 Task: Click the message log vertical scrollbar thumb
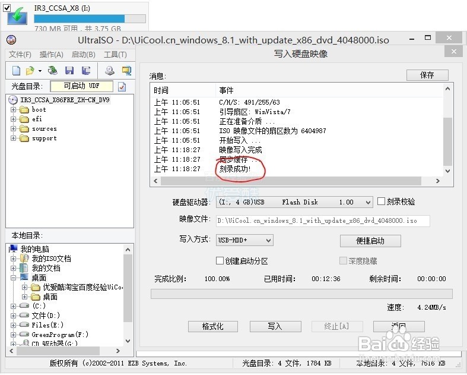(x=447, y=141)
